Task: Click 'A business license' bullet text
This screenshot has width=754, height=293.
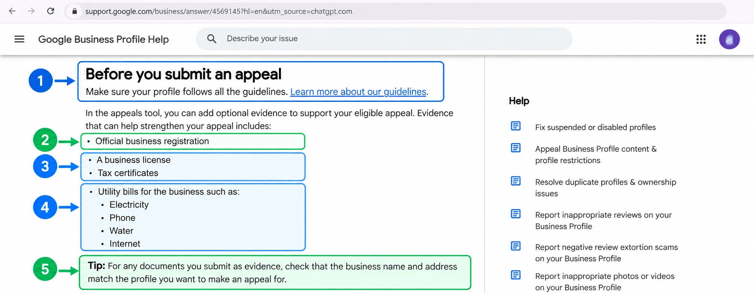Action: click(133, 160)
